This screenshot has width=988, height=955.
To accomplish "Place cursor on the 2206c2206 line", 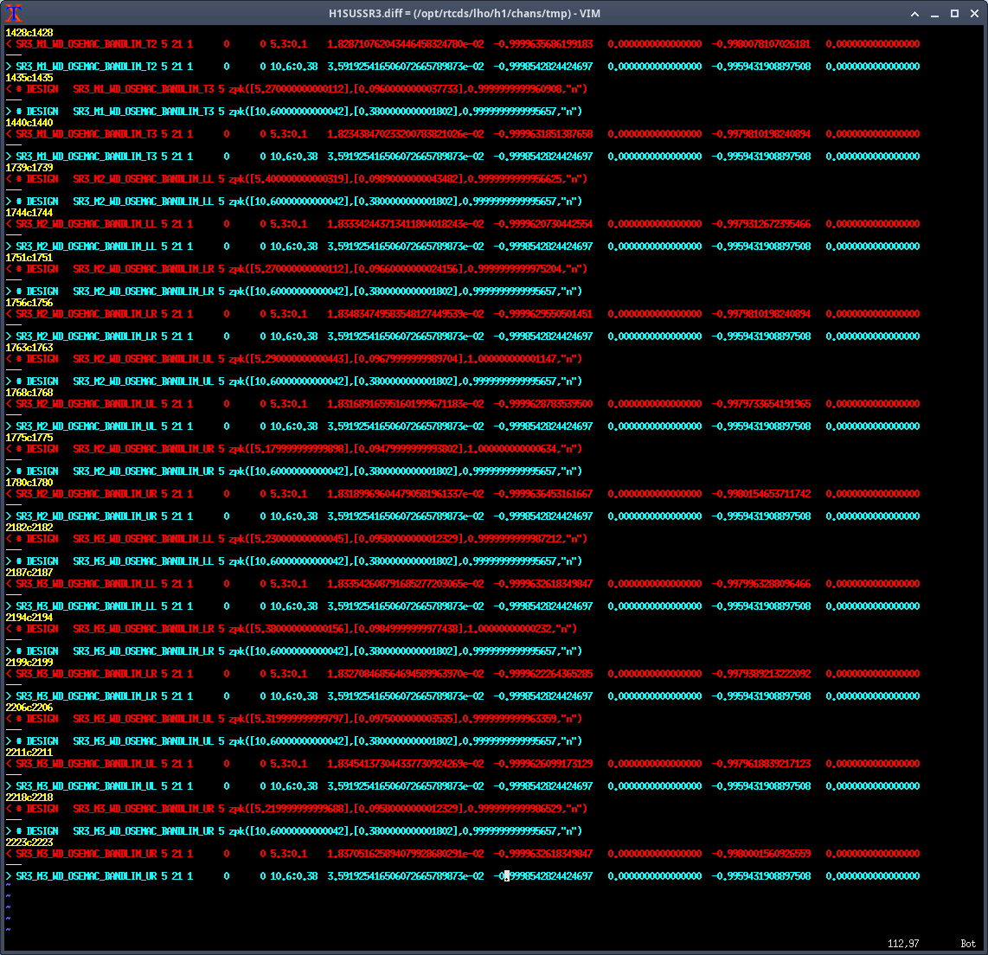I will pyautogui.click(x=29, y=708).
